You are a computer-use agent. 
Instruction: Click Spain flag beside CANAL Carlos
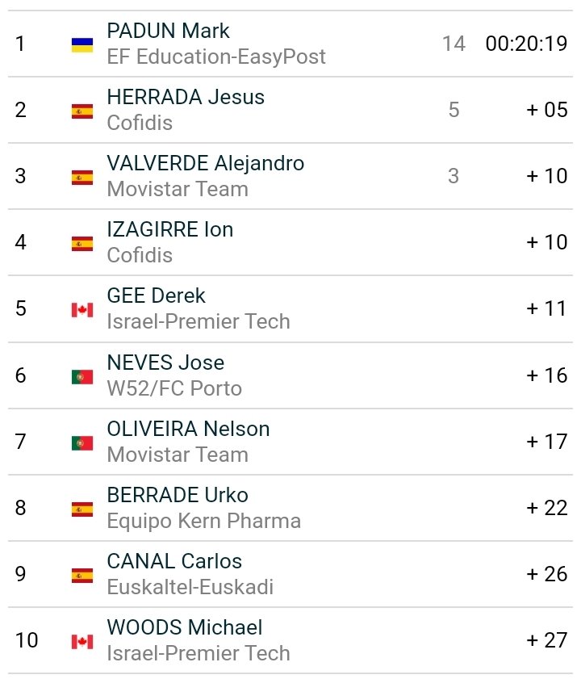click(82, 576)
